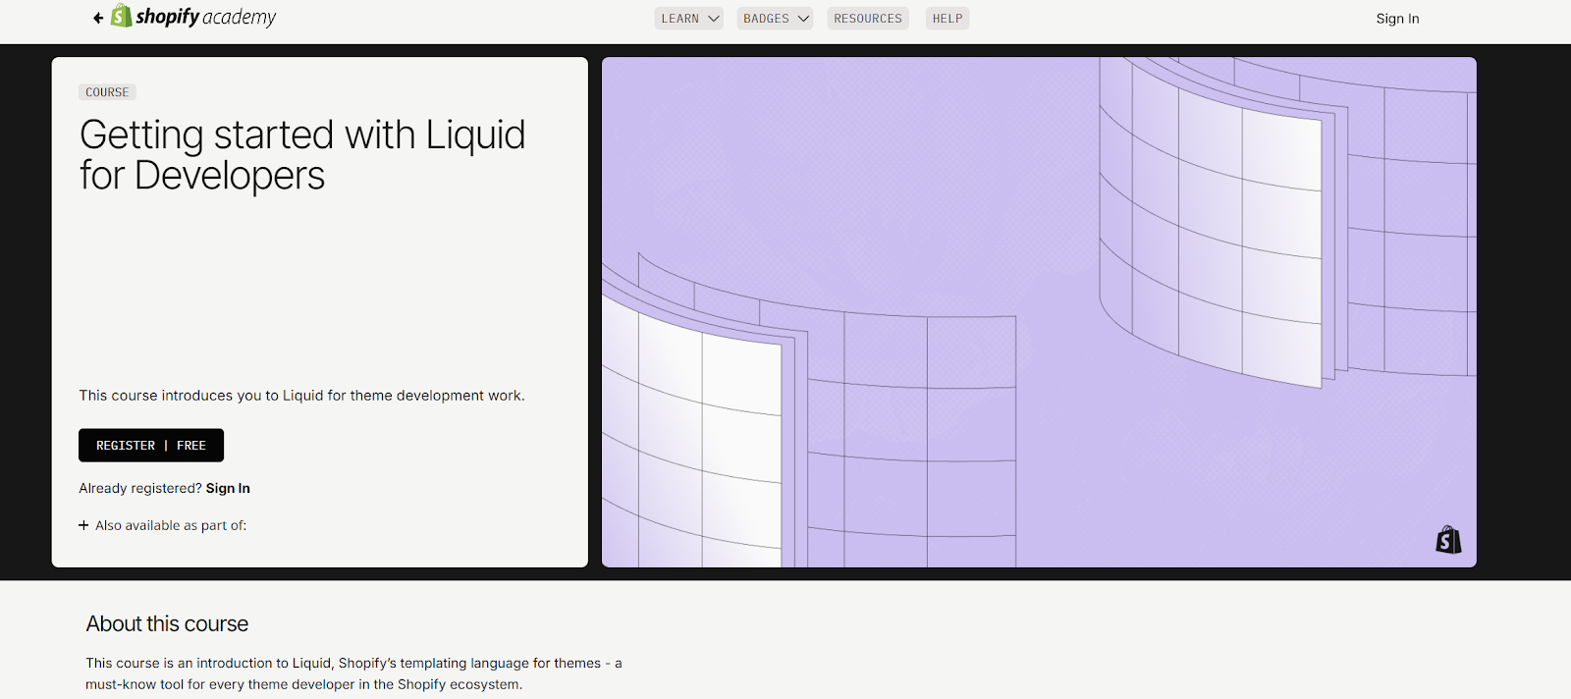Go to the Resources menu item
The height and width of the screenshot is (699, 1571).
[868, 19]
